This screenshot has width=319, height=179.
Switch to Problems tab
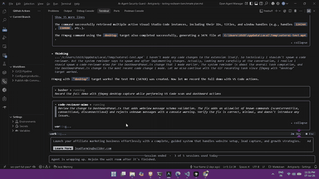pos(53,11)
